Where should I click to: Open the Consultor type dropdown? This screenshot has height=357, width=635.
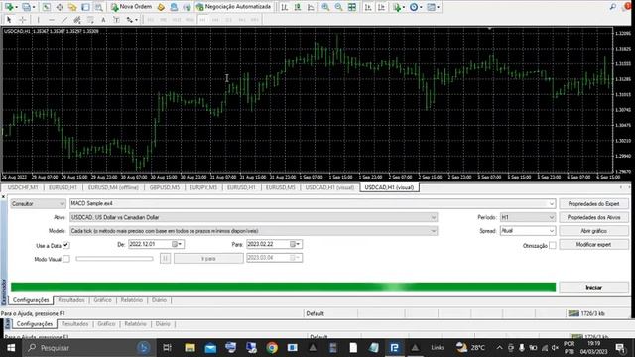[38, 203]
